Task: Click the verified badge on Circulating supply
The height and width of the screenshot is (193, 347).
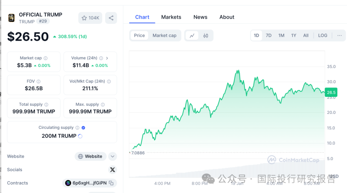Action: pos(83,127)
